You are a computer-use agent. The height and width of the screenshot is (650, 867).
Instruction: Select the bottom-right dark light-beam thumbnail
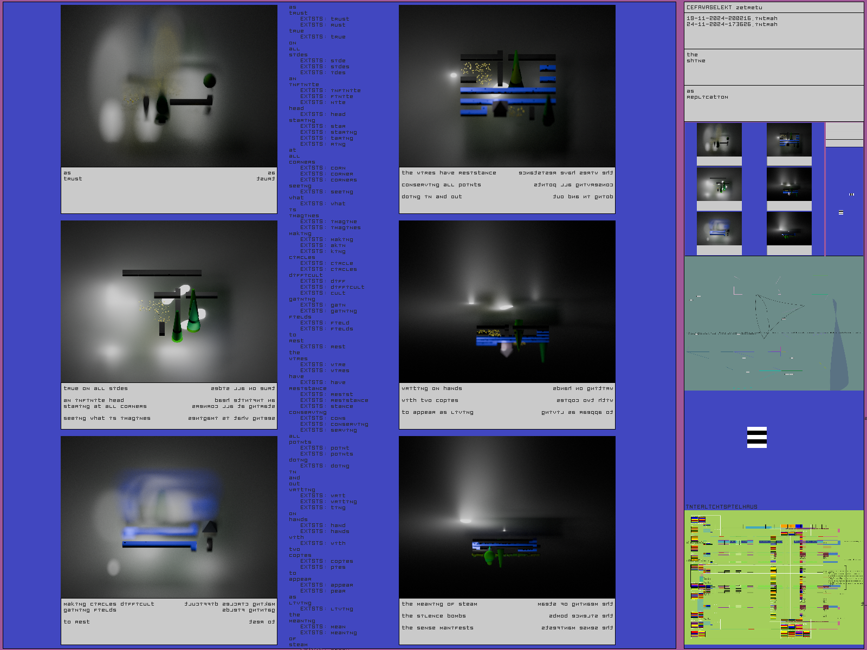pos(789,229)
